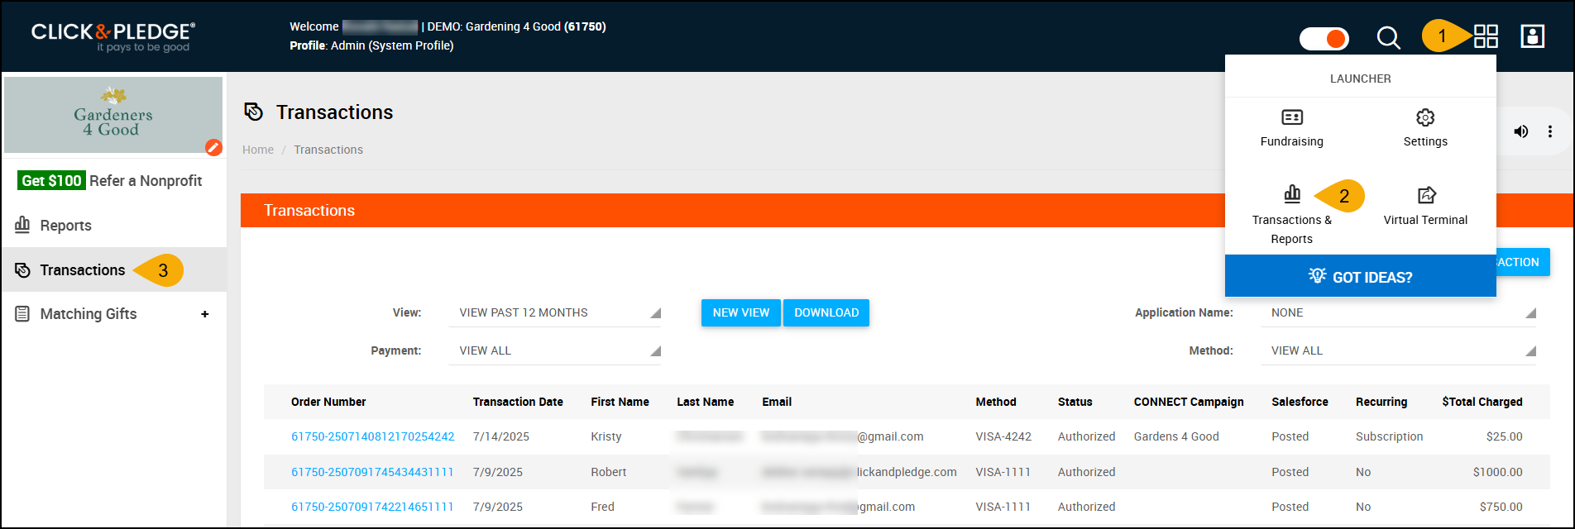Click the $25.00 total charged cell
1575x529 pixels.
tap(1505, 436)
